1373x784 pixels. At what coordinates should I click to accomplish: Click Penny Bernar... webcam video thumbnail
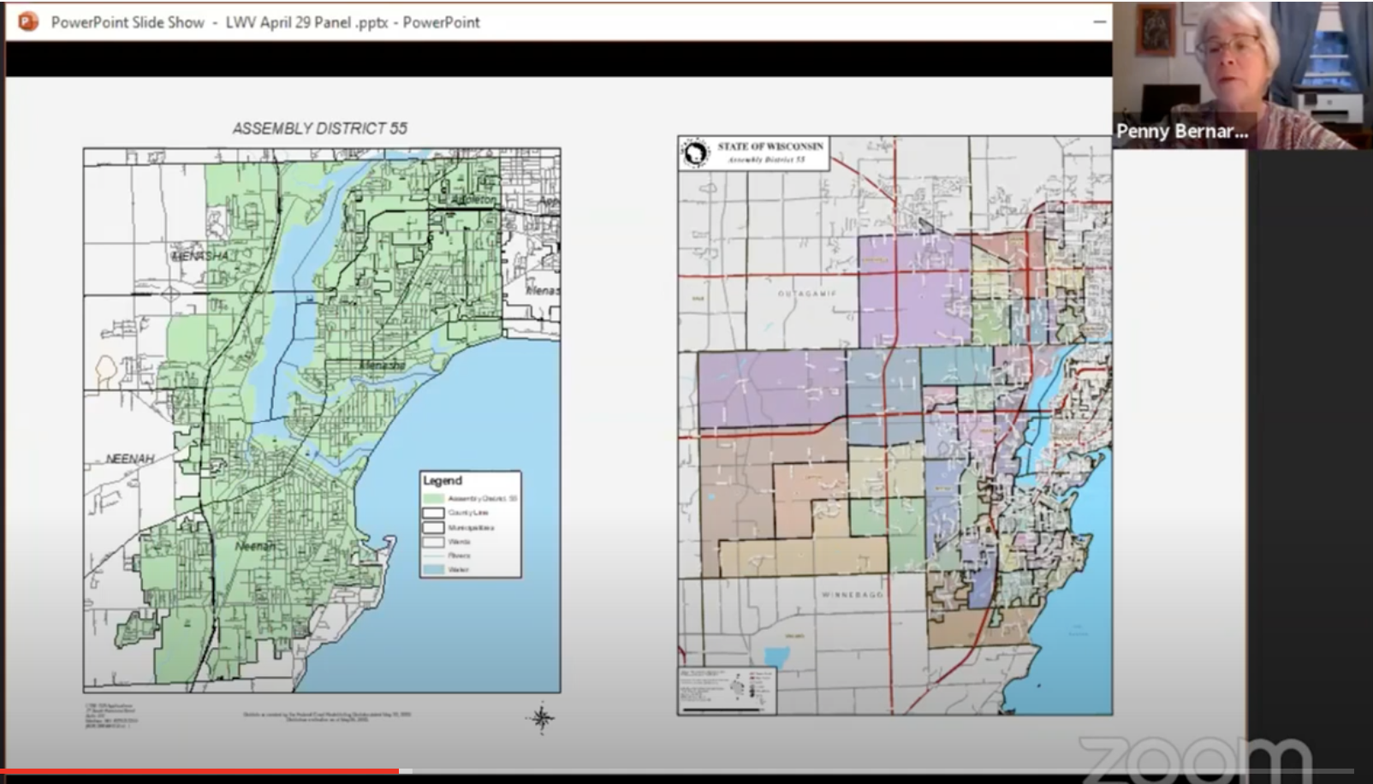1243,74
